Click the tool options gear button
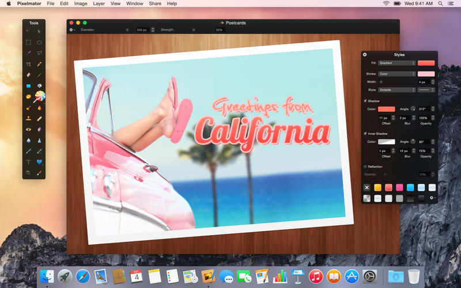The image size is (461, 288). click(72, 29)
